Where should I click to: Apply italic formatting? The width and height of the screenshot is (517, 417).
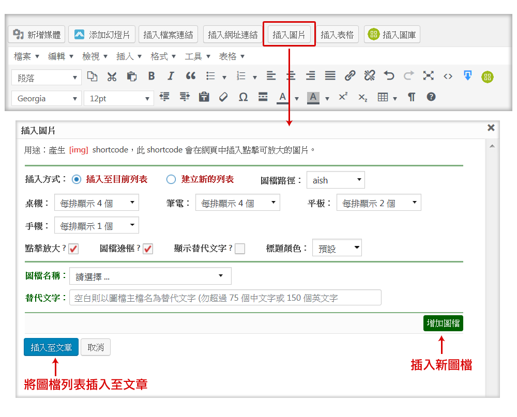(171, 76)
